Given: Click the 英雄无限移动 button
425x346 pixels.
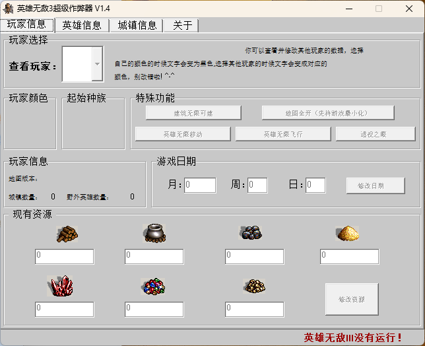Looking at the screenshot, I should coord(183,134).
